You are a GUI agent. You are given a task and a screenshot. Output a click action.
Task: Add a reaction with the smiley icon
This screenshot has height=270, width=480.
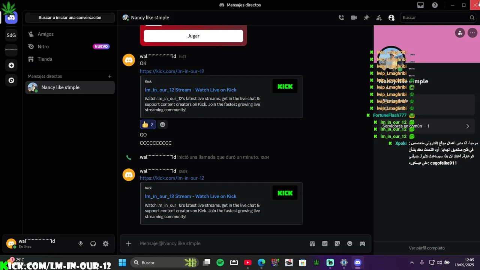pos(162,124)
